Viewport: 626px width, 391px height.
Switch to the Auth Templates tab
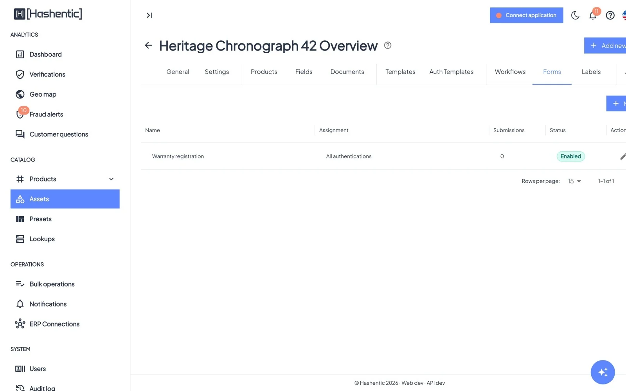point(451,72)
